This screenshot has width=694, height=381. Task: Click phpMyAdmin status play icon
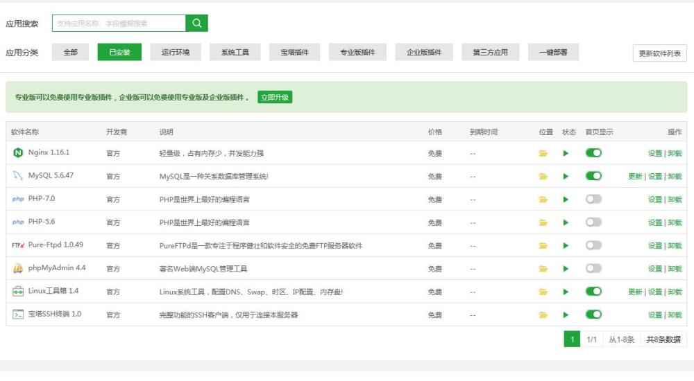pos(566,269)
